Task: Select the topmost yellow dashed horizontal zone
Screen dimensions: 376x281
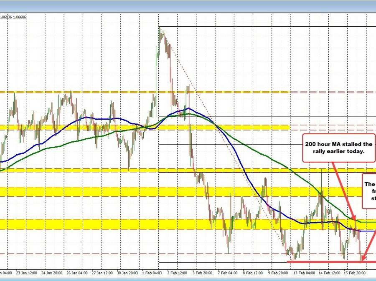Action: [144, 92]
